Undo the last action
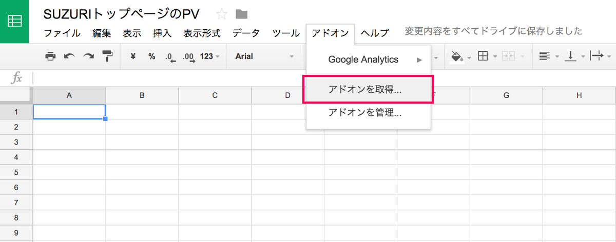This screenshot has height=242, width=616. tap(69, 56)
